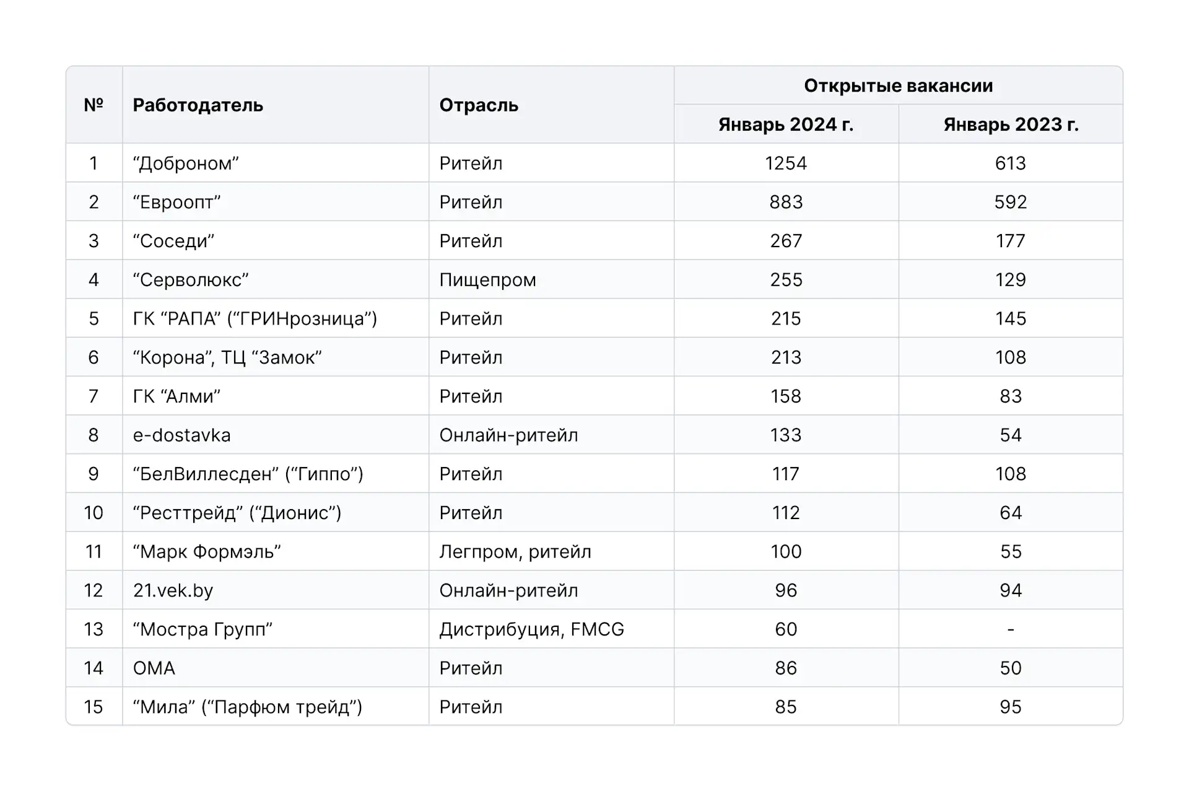This screenshot has height=791, width=1189.
Task: Click the "Серволюкс" row name
Action: [191, 280]
